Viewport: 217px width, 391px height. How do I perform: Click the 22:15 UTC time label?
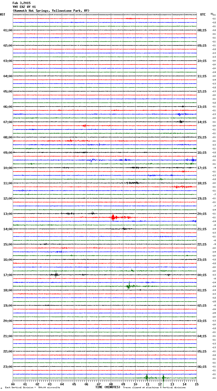(202, 244)
